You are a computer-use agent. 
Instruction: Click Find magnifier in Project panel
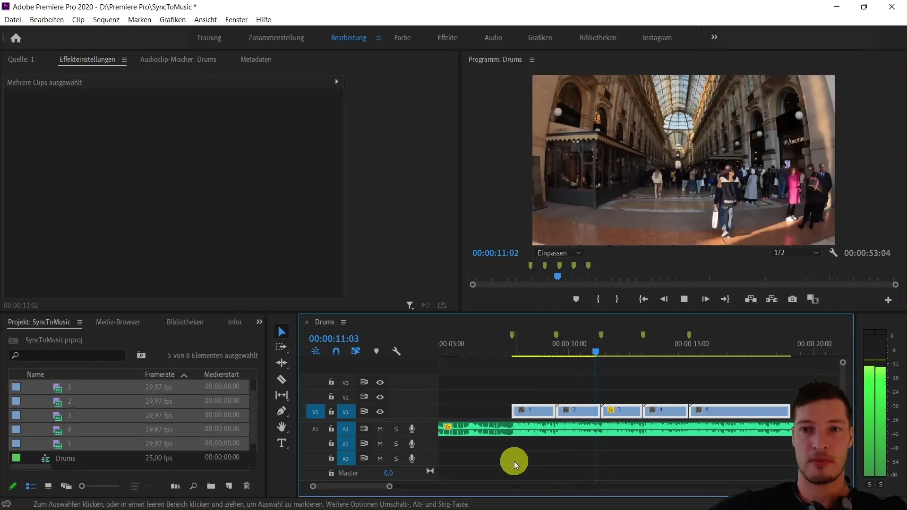click(193, 486)
